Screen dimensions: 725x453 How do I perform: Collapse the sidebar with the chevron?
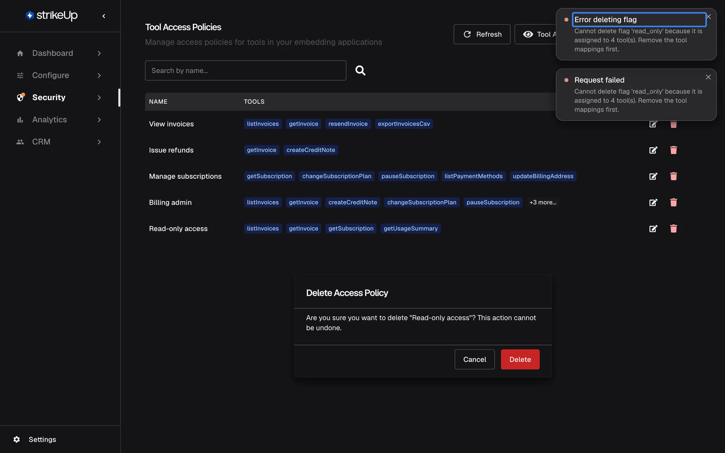104,16
